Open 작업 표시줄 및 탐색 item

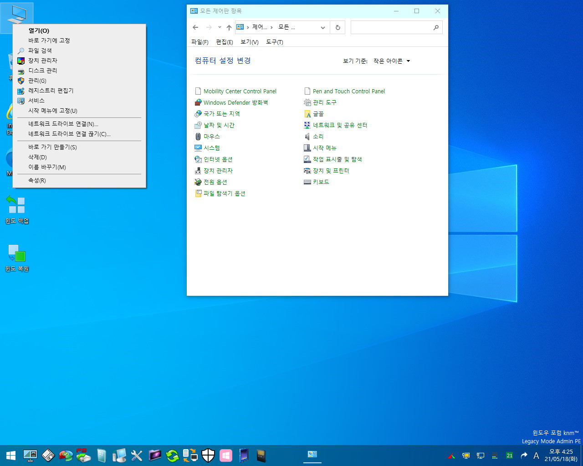[x=333, y=159]
